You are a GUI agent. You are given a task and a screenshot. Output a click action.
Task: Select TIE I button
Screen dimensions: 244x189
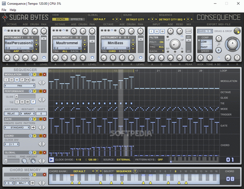tap(17, 102)
